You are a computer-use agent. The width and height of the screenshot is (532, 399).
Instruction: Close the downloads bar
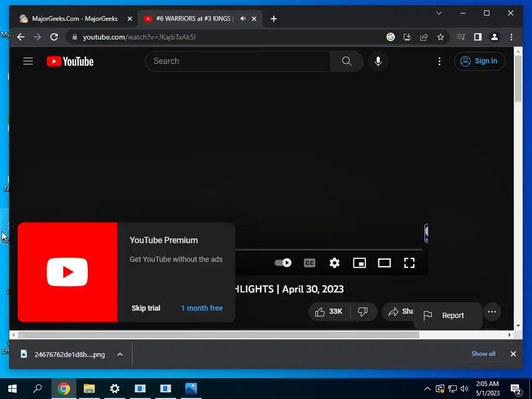[513, 354]
